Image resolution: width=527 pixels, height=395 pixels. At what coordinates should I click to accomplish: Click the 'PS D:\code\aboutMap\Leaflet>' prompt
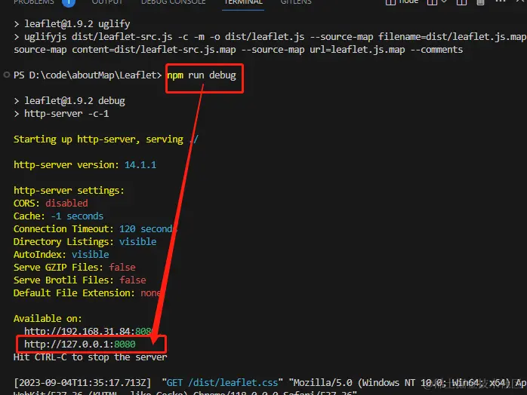point(88,75)
